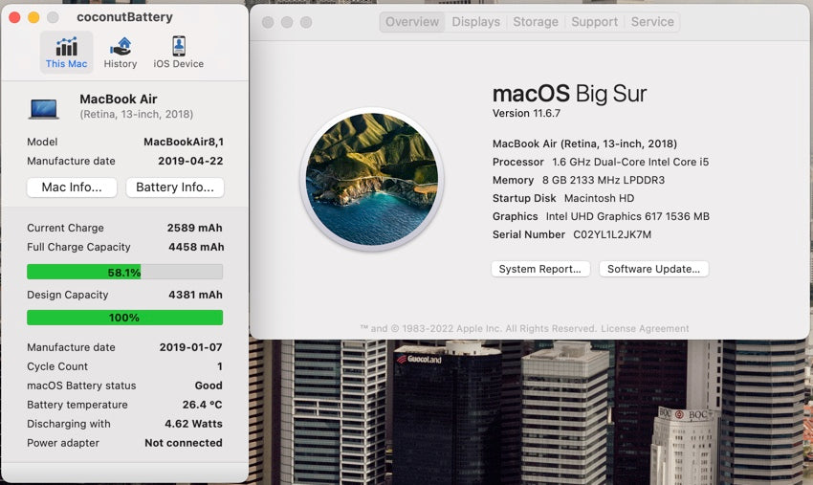Viewport: 813px width, 485px height.
Task: Open the History toolbar icon
Action: [121, 53]
